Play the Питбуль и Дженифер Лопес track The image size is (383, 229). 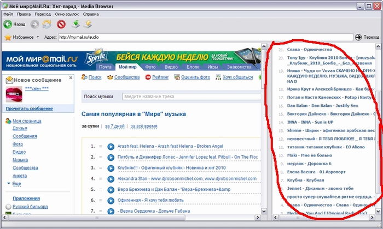(111, 158)
